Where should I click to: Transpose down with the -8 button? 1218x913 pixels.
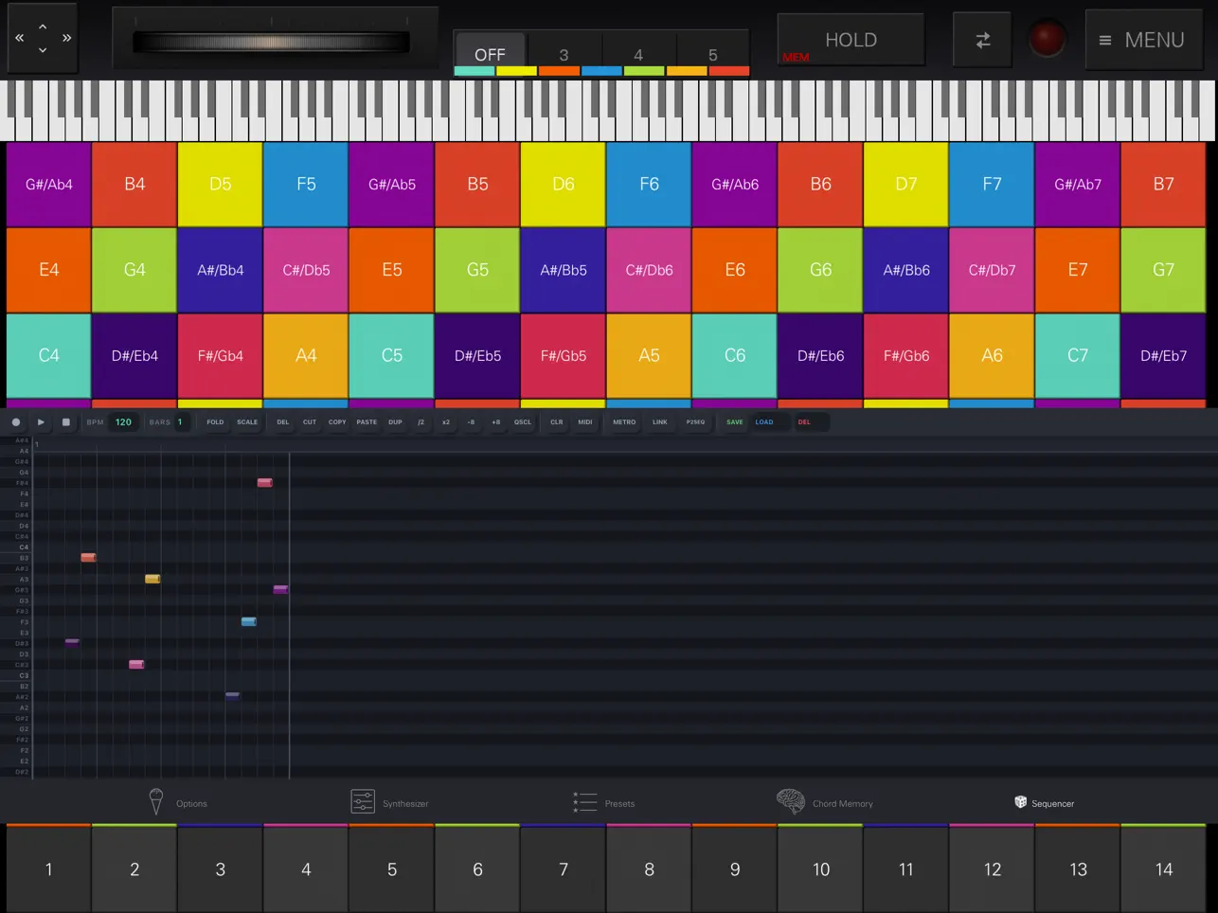pyautogui.click(x=471, y=422)
